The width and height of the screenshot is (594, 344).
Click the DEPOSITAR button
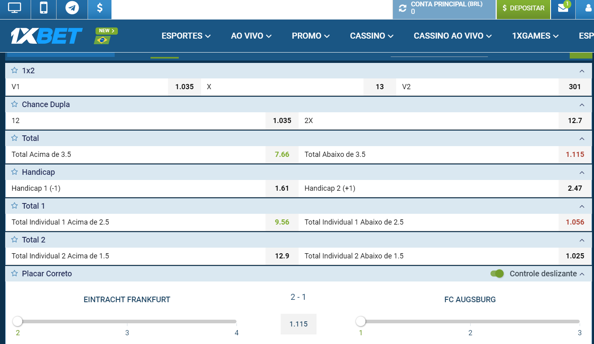click(x=523, y=8)
